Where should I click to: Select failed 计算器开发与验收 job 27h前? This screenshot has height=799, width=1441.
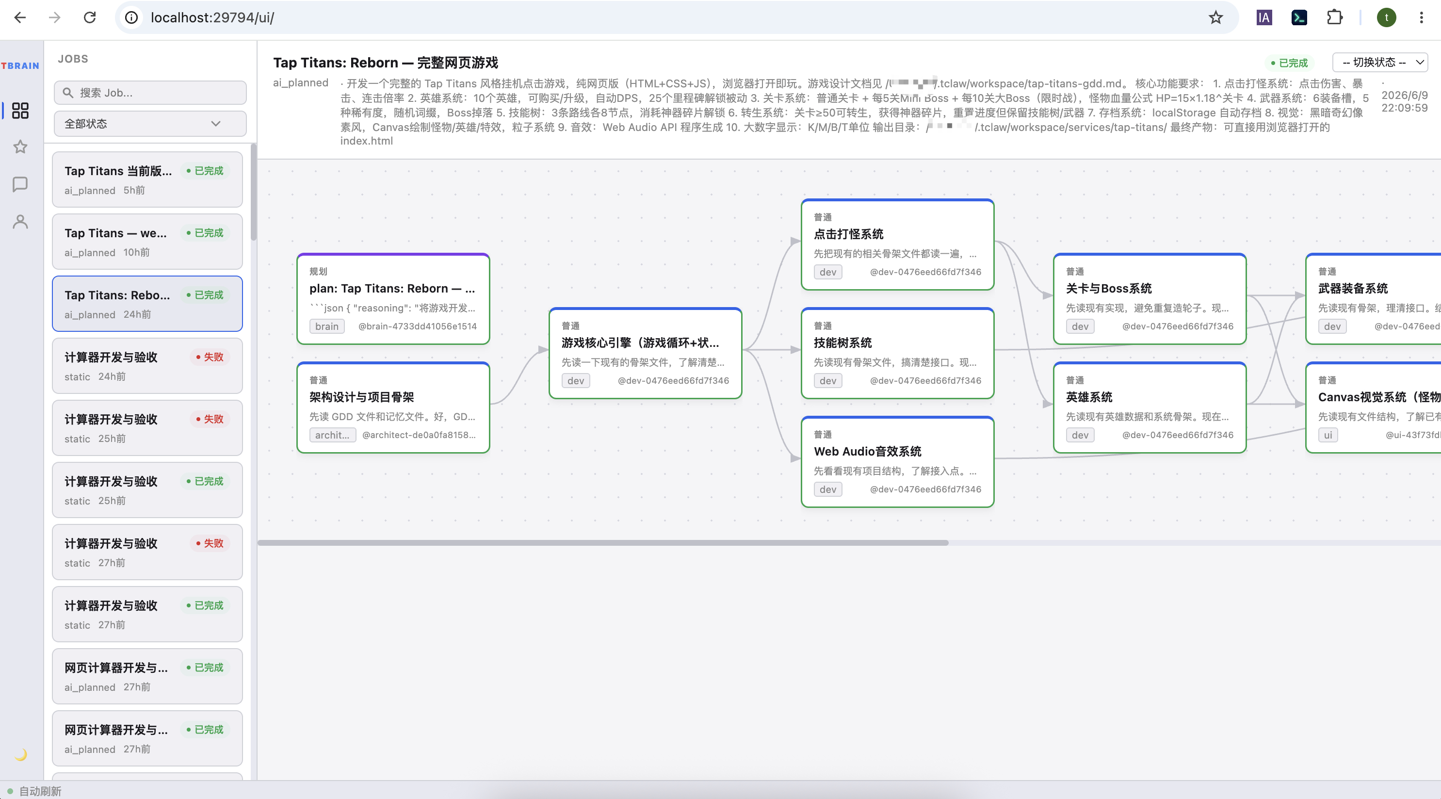click(147, 552)
